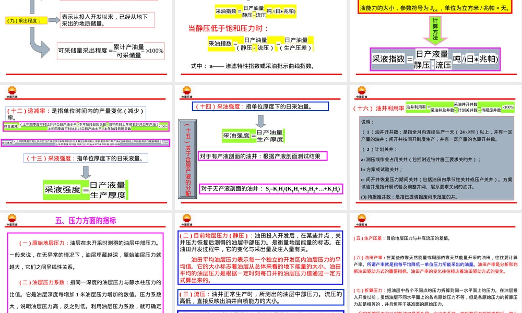Click the red heading (十六) 油井利用率
522x313 pixels.
click(x=378, y=108)
